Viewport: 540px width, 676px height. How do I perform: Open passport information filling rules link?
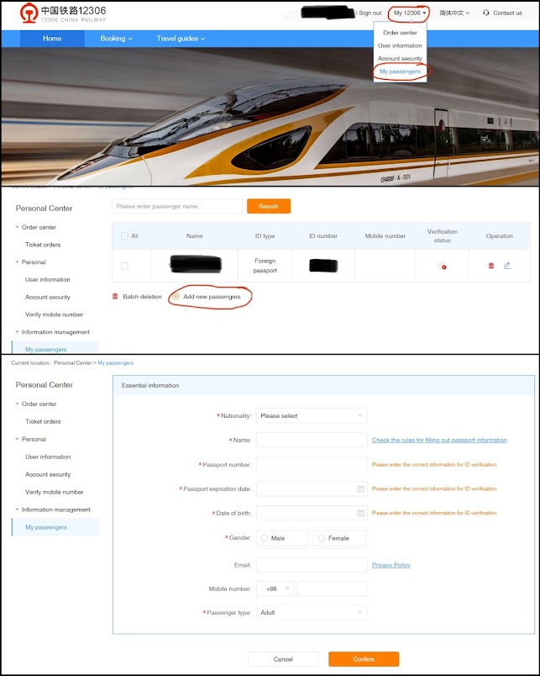[x=439, y=441]
